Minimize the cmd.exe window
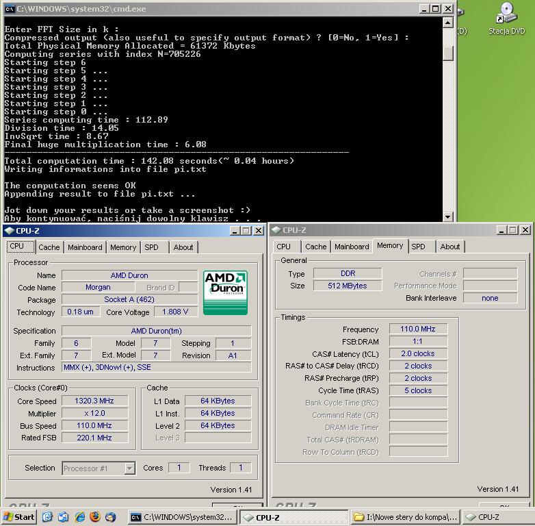The image size is (535, 526). click(424, 9)
